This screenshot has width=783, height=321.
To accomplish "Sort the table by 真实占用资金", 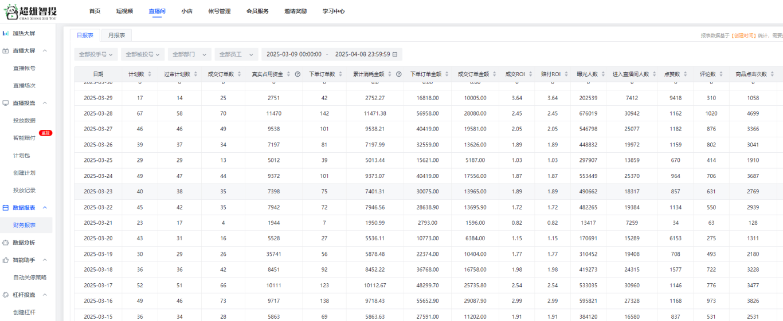I will pos(289,74).
